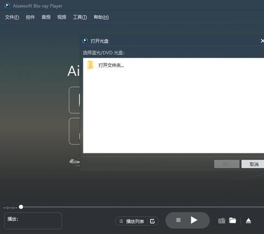Click the Play button
This screenshot has width=264, height=234.
coord(194,220)
